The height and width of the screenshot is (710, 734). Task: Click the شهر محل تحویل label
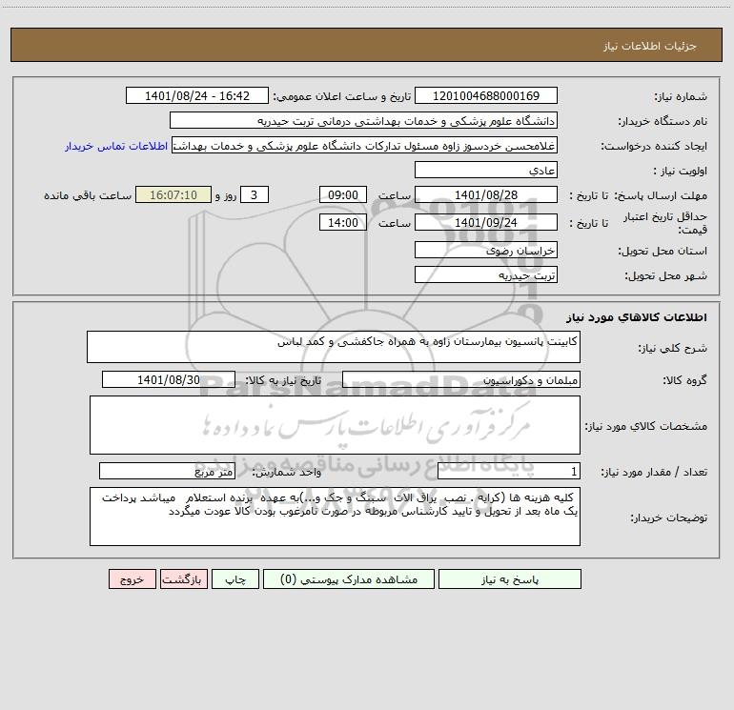(665, 276)
